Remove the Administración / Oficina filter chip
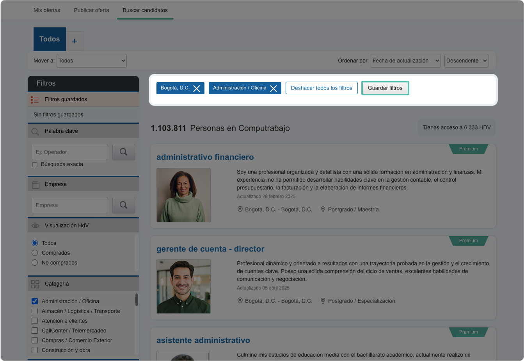Screen dimensions: 524x361 point(274,88)
